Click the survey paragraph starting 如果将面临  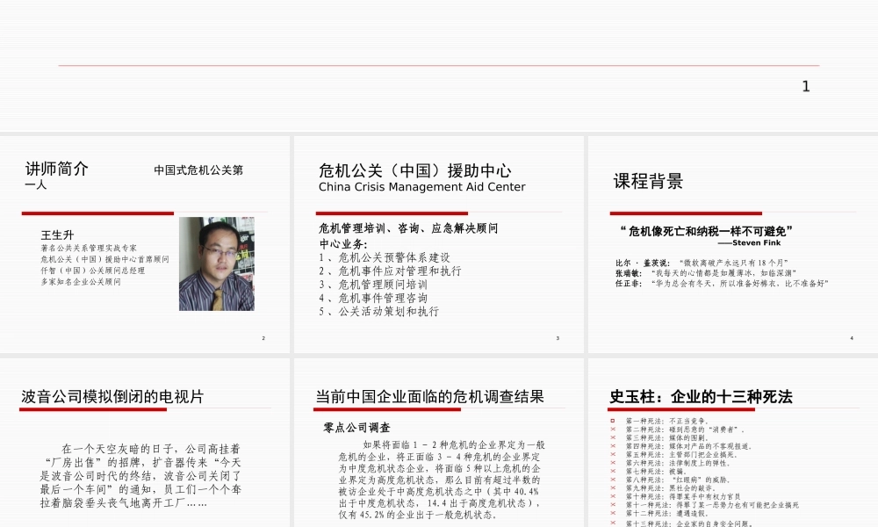tap(442, 480)
